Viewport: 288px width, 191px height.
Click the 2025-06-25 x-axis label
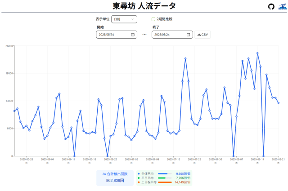tap(110, 160)
